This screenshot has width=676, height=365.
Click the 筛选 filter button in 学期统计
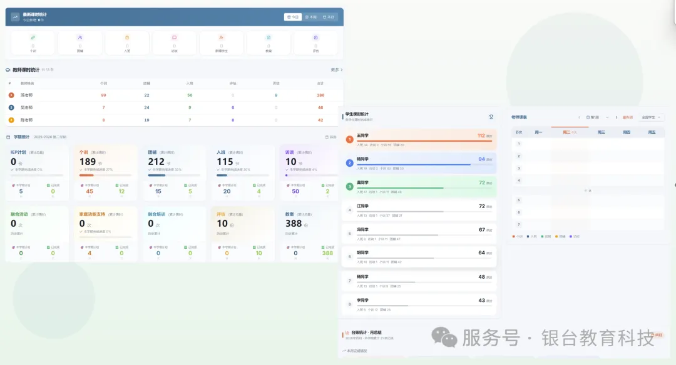point(331,137)
